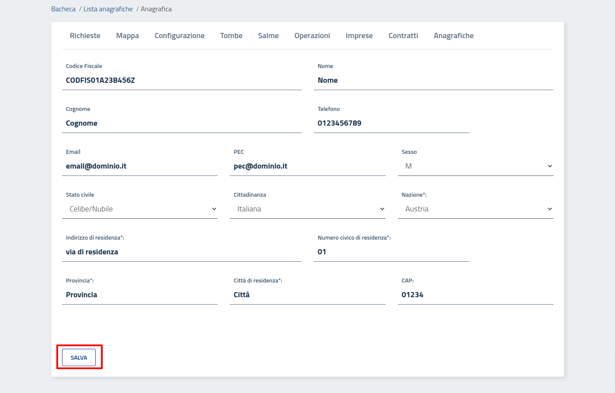Click the PEC input field
The image size is (615, 393).
tap(307, 166)
